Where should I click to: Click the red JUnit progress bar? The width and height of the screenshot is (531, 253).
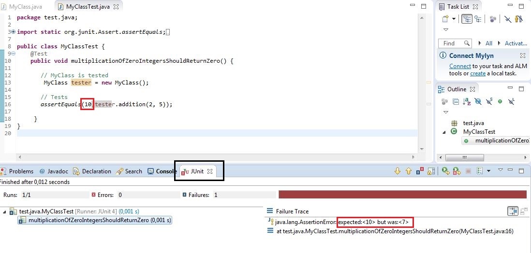pos(402,195)
